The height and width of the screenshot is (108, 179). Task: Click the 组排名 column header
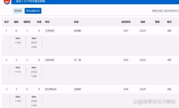27,22
